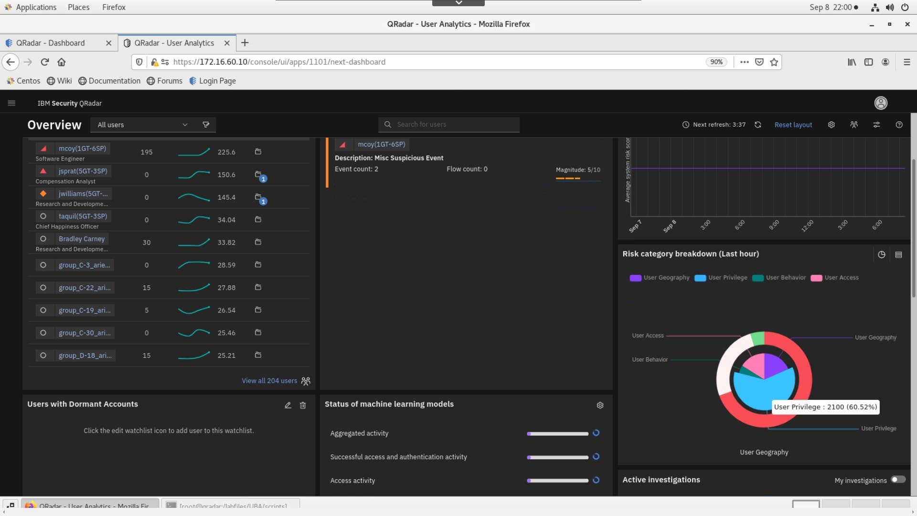Image resolution: width=917 pixels, height=516 pixels.
Task: Open time range picker on risk breakdown
Action: [881, 255]
